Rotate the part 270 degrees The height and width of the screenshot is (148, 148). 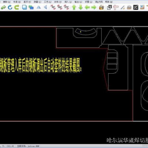point(67,7)
